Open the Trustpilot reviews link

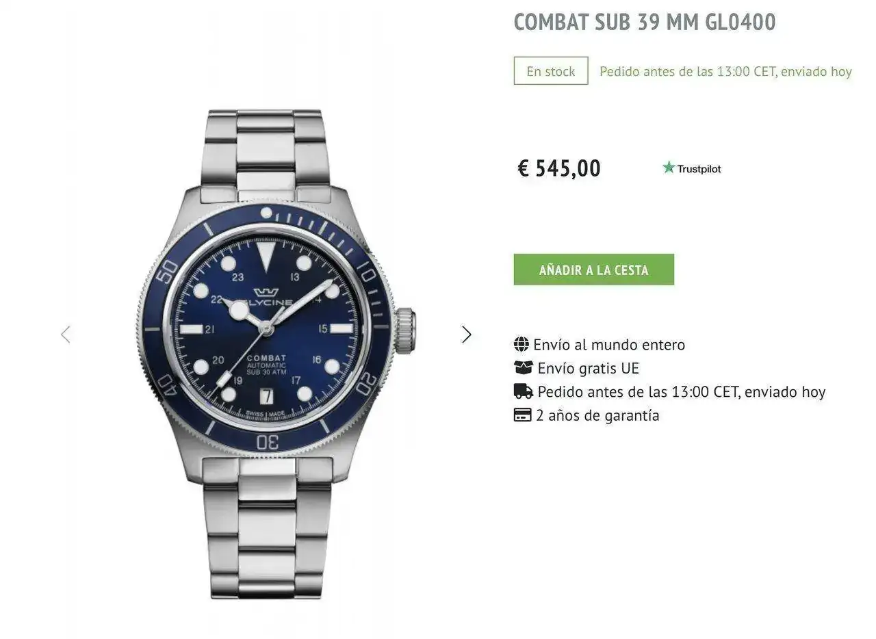coord(692,168)
